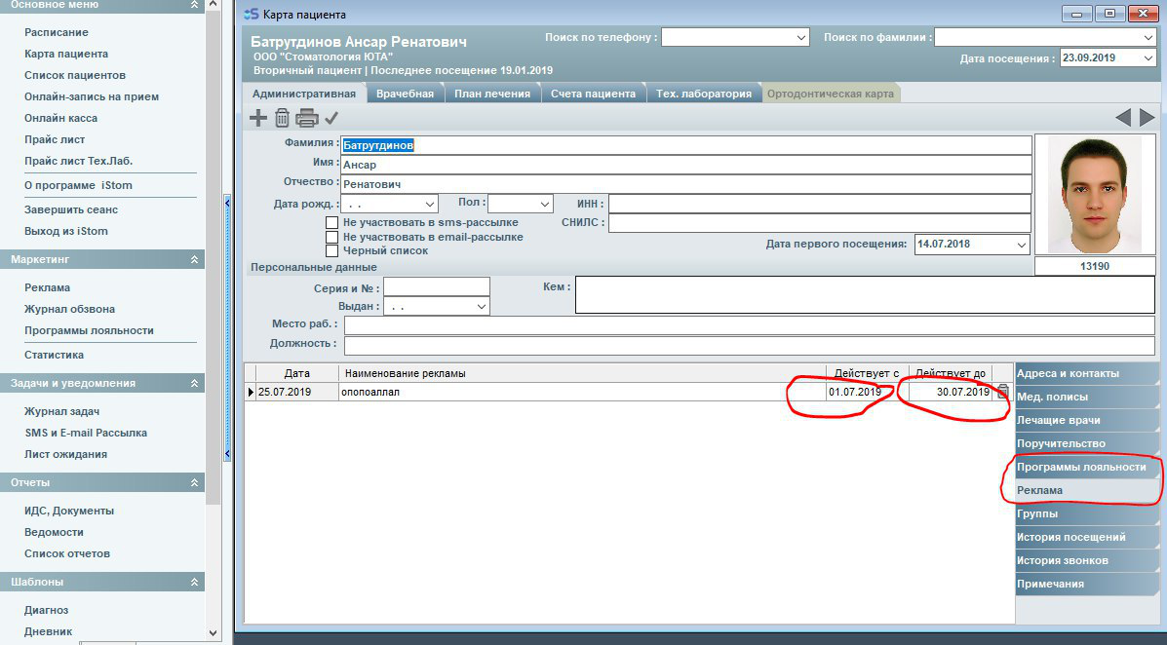Click the plus icon to add a record

pyautogui.click(x=258, y=118)
